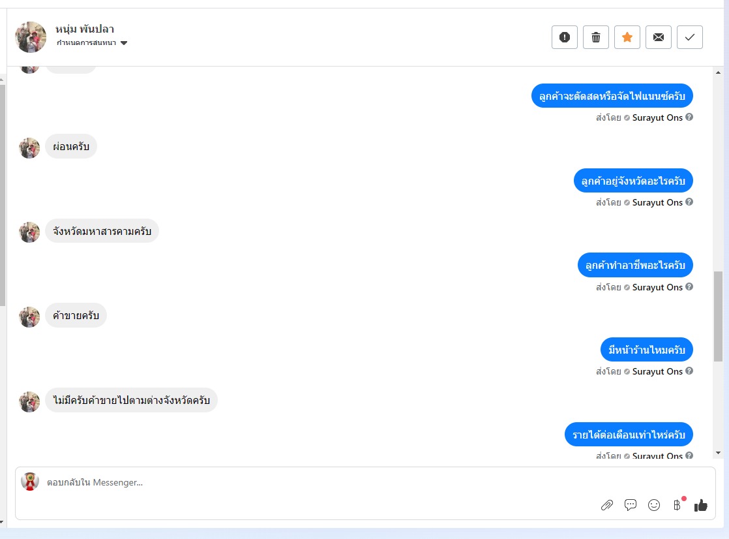Click the Surayut Ons sender name under มีหน้าร้านไหมครับ
The width and height of the screenshot is (729, 539).
tap(657, 371)
